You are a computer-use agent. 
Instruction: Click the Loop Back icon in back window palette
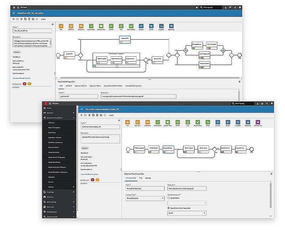(161, 26)
